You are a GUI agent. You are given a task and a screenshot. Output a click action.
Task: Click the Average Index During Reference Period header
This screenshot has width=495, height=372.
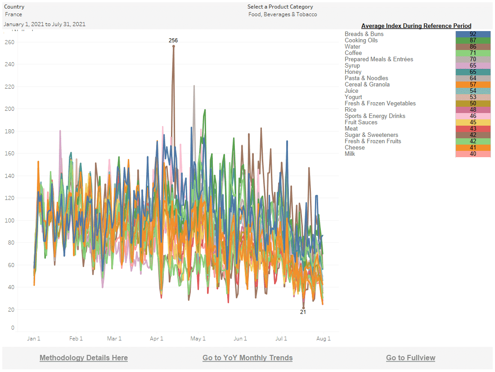[x=416, y=26]
